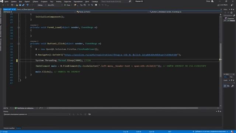Click the New Project icon in toolbar

tap(12, 5)
